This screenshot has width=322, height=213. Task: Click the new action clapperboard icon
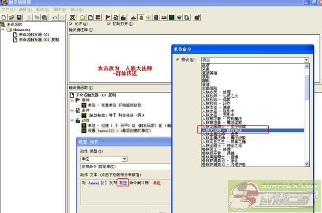point(122,17)
